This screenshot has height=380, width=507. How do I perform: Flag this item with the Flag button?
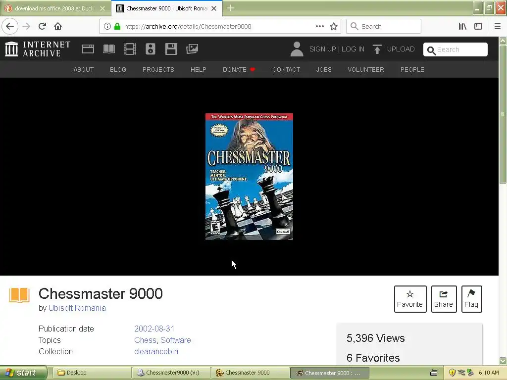[471, 299]
